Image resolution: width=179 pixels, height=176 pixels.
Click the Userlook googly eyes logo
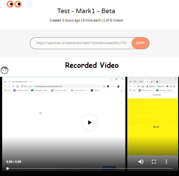point(14,4)
